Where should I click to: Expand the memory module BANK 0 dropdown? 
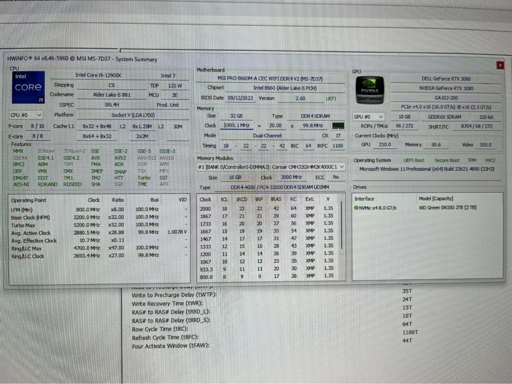(271, 167)
